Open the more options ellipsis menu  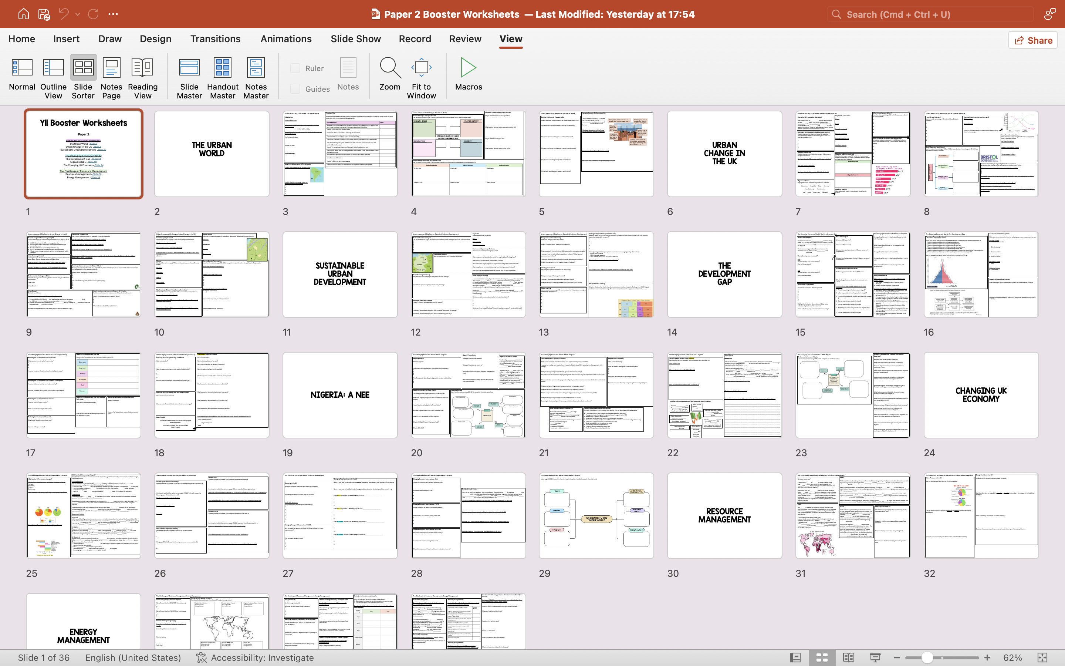113,14
